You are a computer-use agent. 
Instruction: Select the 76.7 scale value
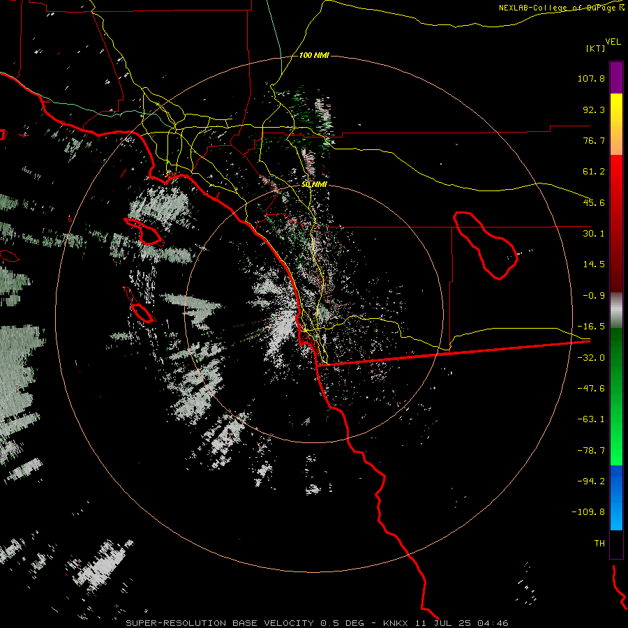(594, 140)
